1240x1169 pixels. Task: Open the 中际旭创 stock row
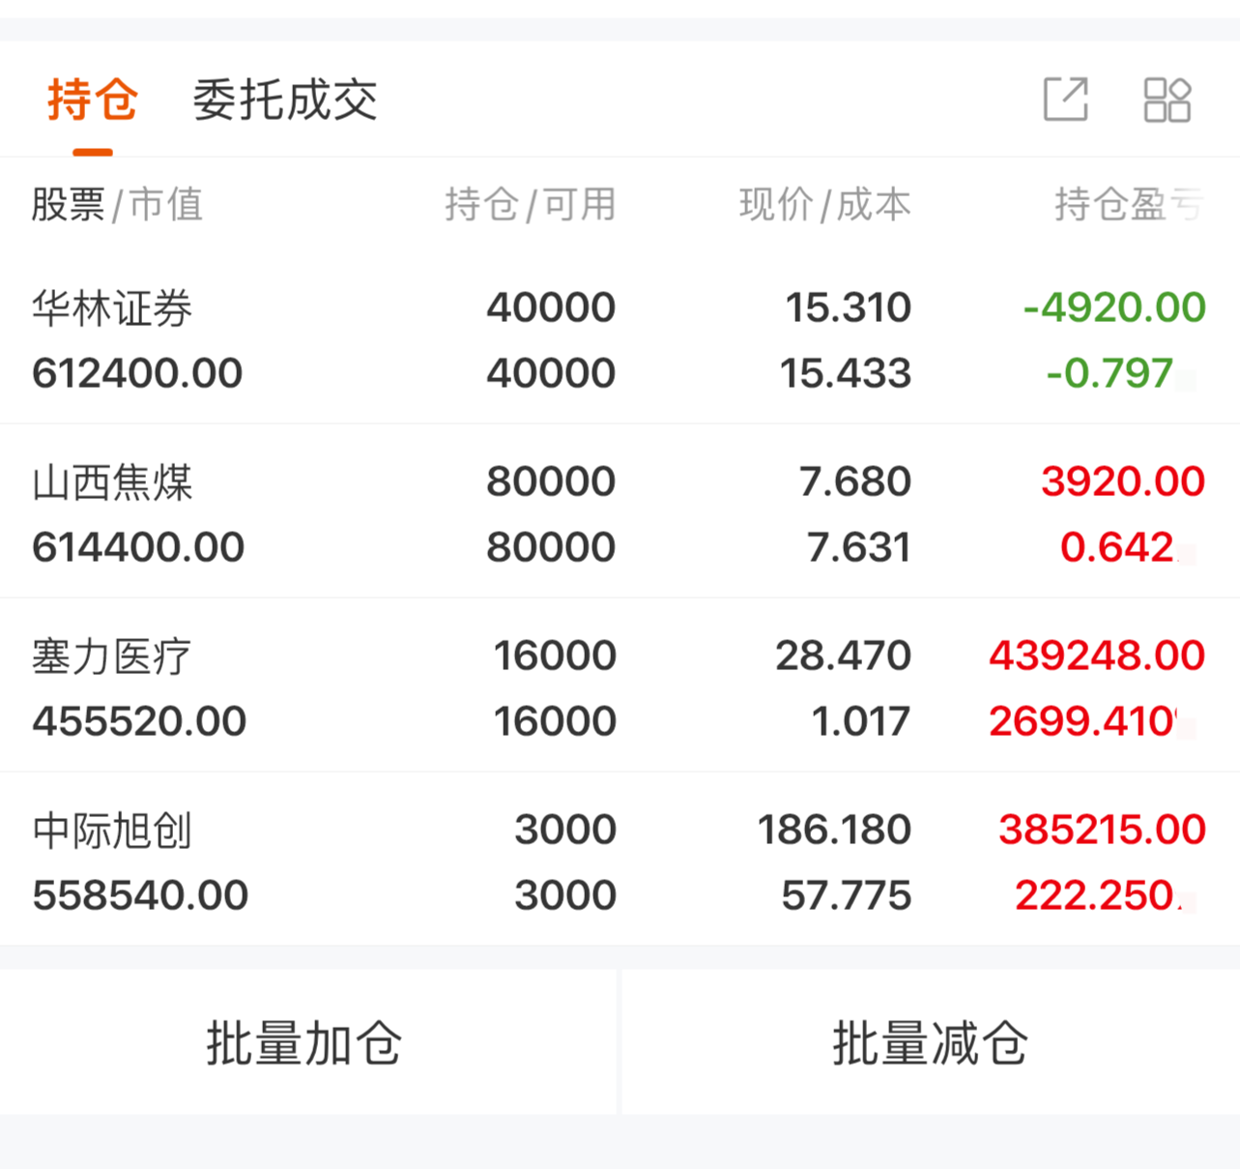(620, 861)
